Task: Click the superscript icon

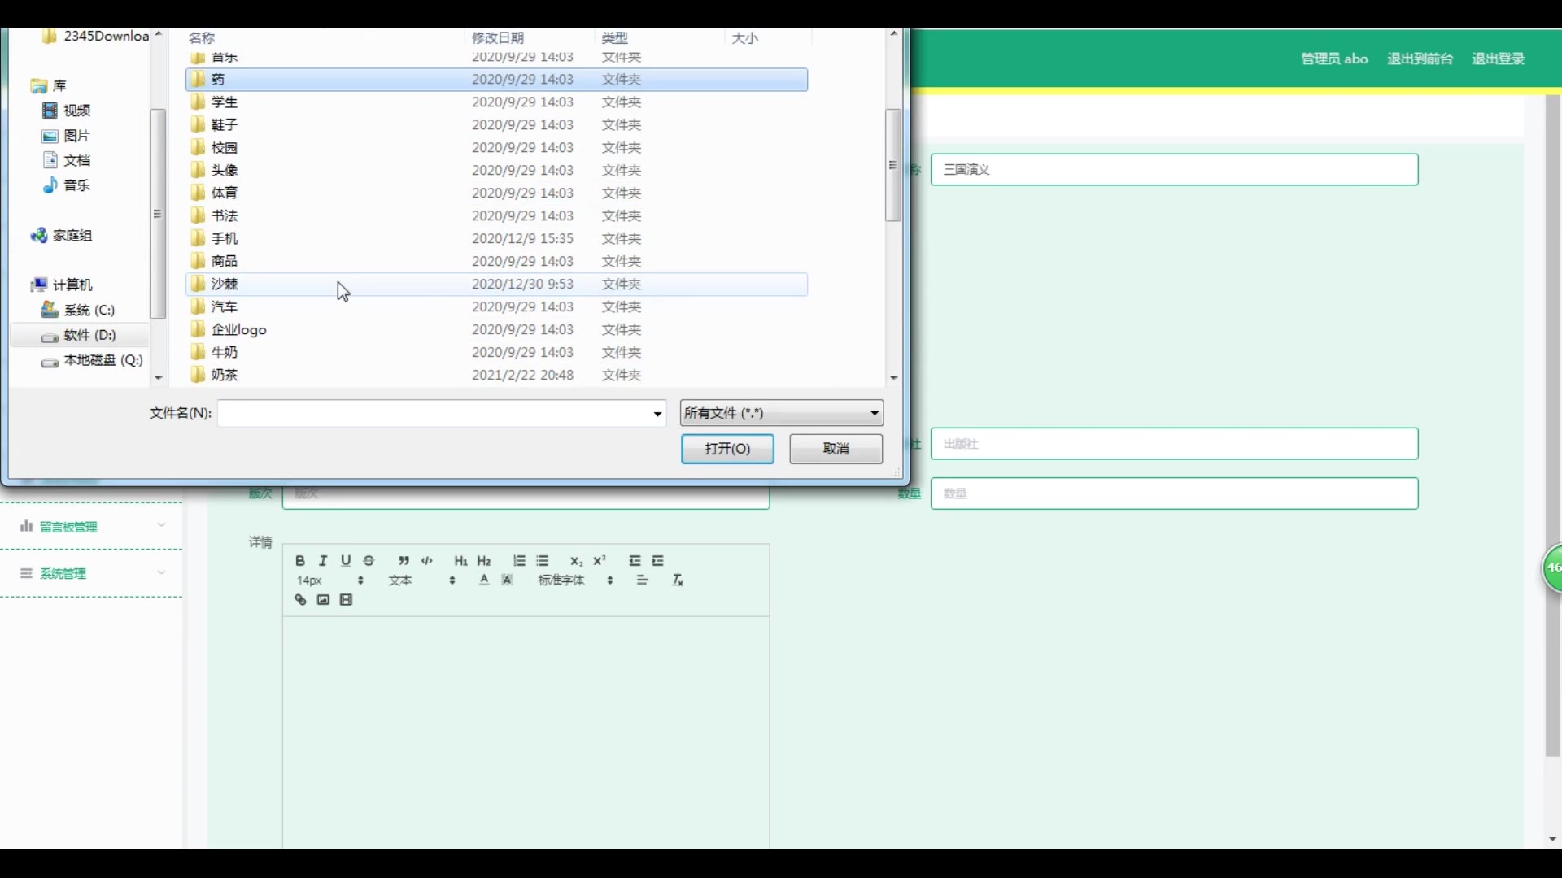Action: pyautogui.click(x=600, y=561)
